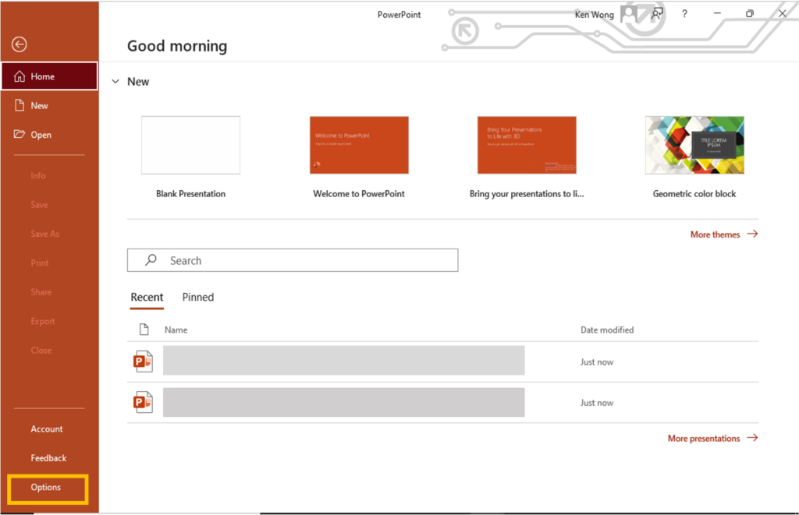Image resolution: width=799 pixels, height=515 pixels.
Task: Click the feedback person icon in title bar
Action: pos(657,14)
